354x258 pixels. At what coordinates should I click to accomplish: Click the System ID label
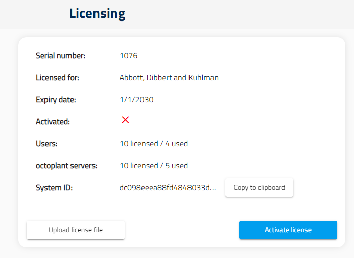54,188
